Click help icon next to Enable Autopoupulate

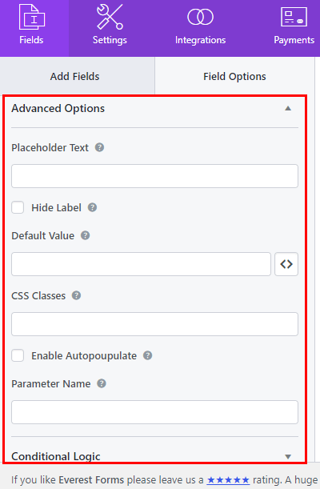coord(147,355)
